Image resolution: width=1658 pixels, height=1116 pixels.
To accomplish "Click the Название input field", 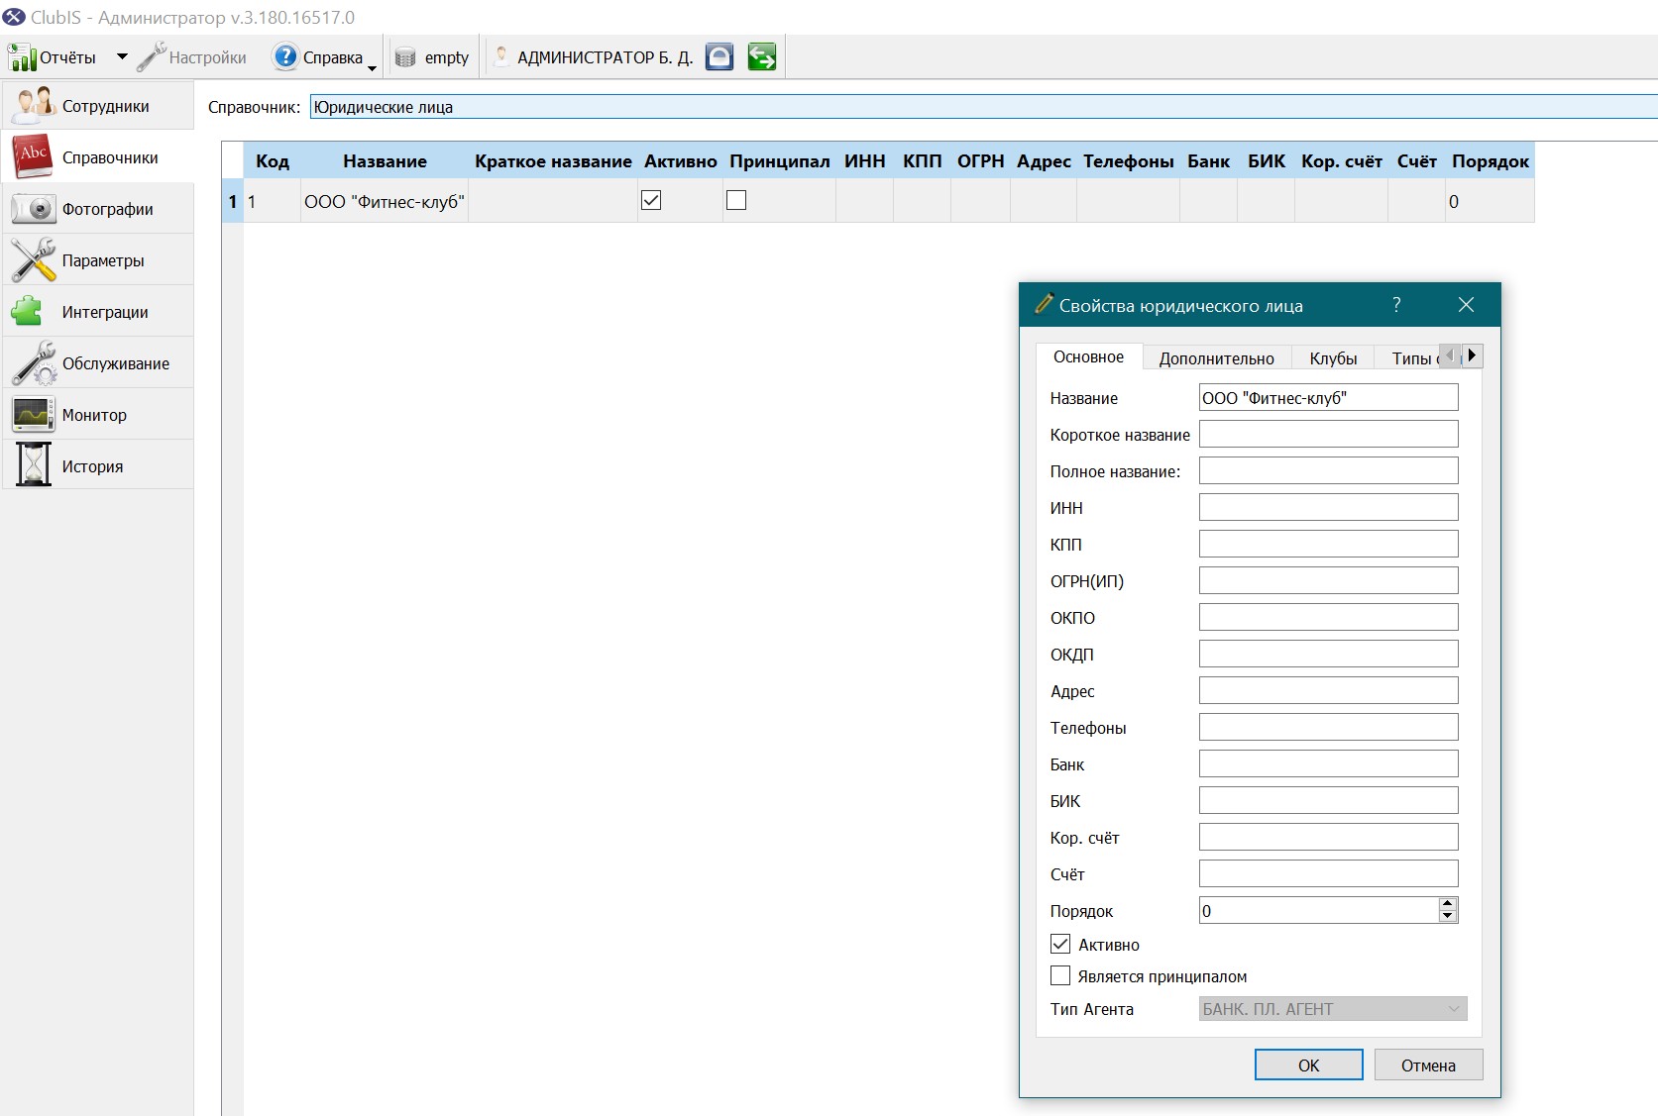I will [1328, 398].
